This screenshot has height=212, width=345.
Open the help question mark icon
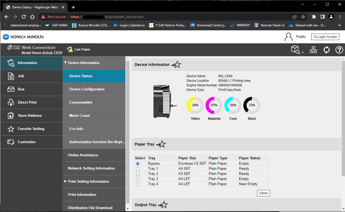339,50
